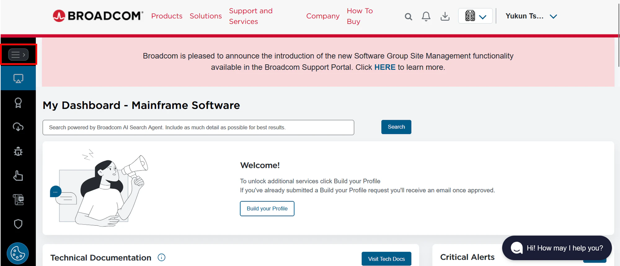Open cookie preferences icon
This screenshot has width=620, height=266.
(x=18, y=253)
